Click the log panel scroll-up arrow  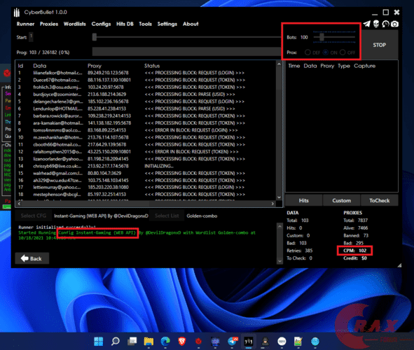[280, 226]
